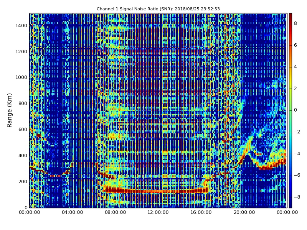307x230 pixels.
Task: Click the colorbar tick label '6'
Action: pyautogui.click(x=295, y=45)
